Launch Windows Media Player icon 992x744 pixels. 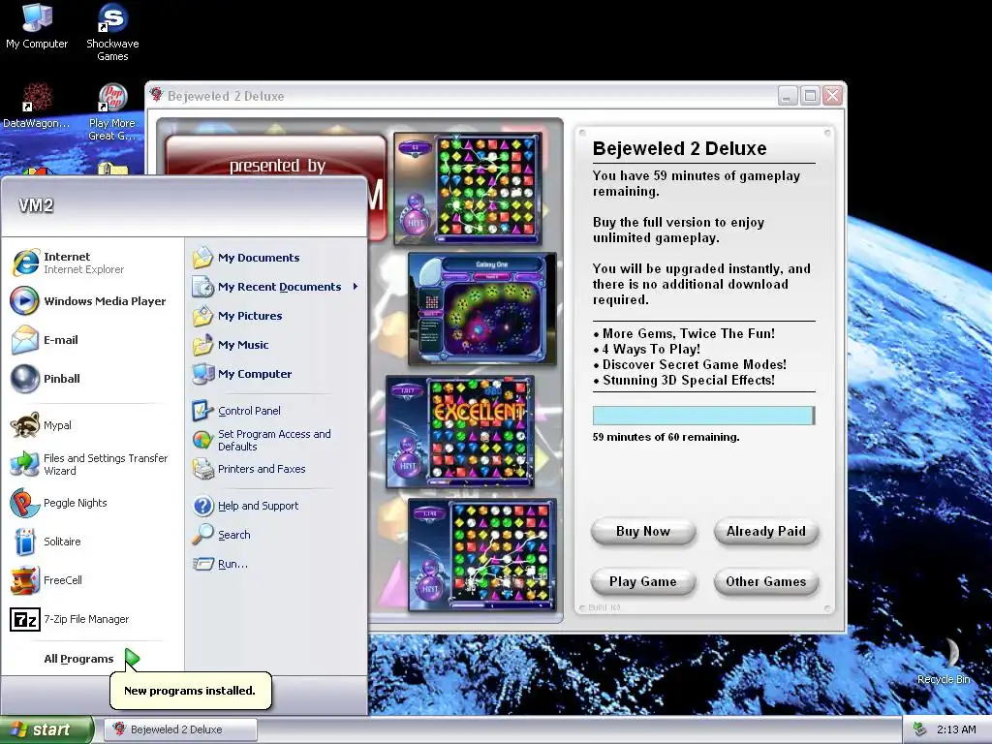pos(24,301)
